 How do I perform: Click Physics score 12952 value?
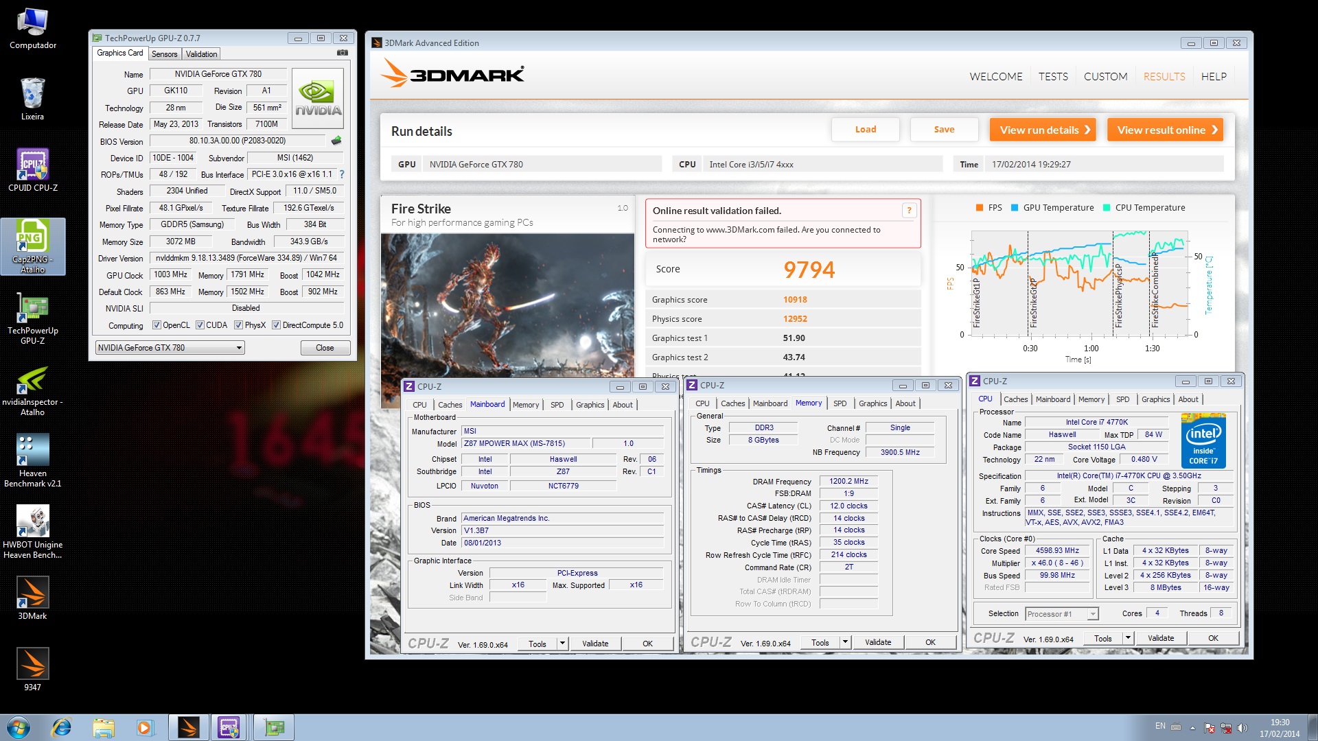(x=795, y=319)
